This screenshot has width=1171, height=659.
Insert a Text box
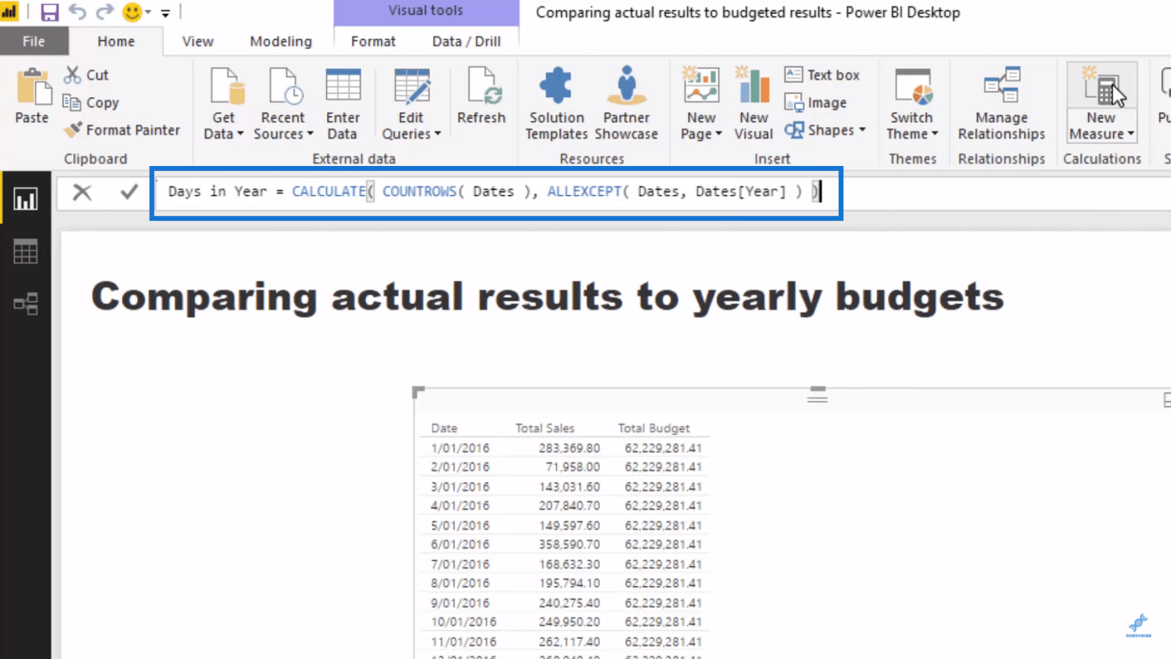point(822,75)
